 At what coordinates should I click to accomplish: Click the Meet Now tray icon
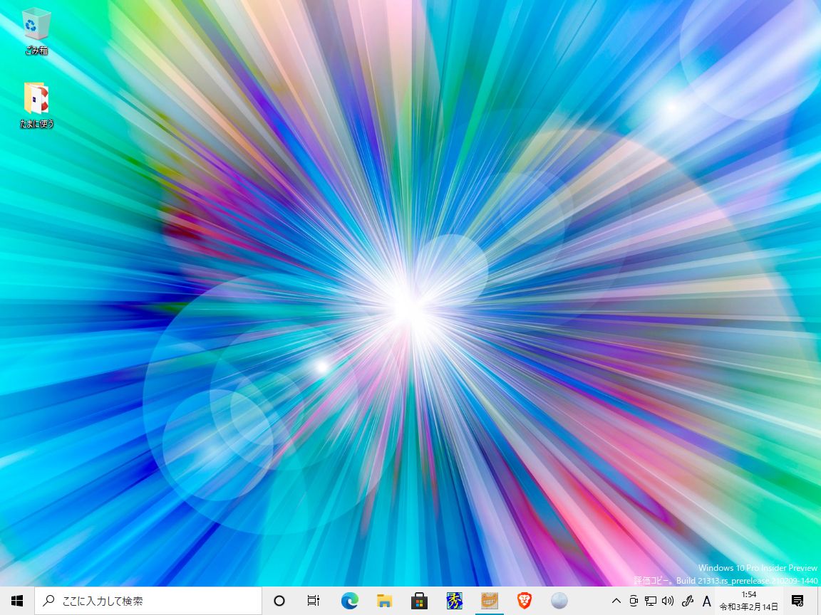[x=634, y=601]
